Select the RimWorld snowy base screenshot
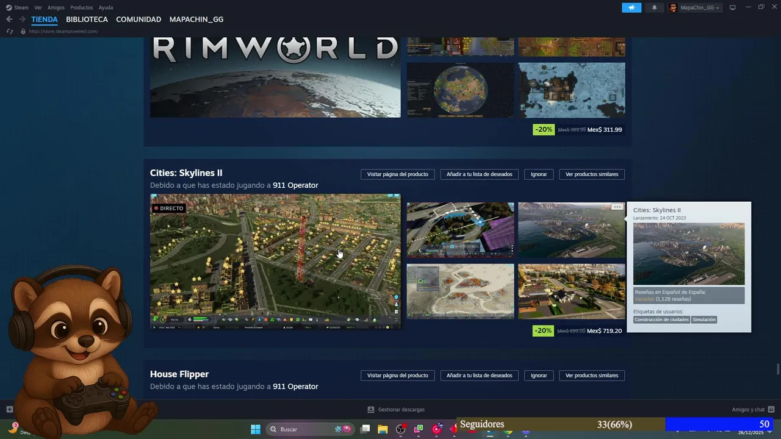781x439 pixels. (x=572, y=90)
